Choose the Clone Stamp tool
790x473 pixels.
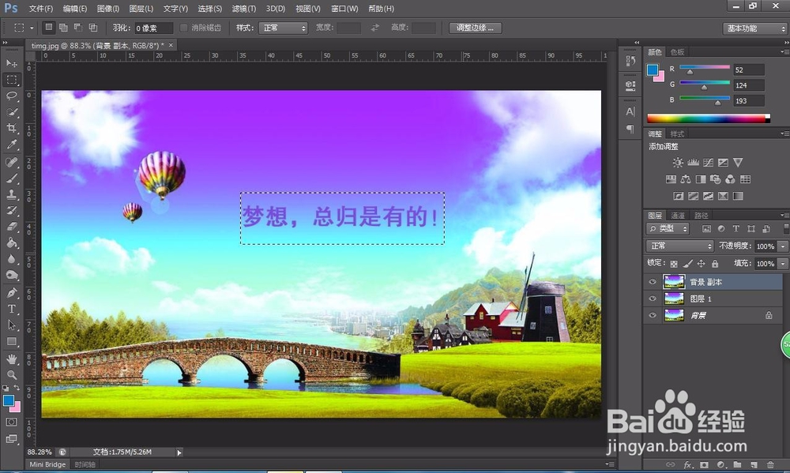tap(10, 194)
